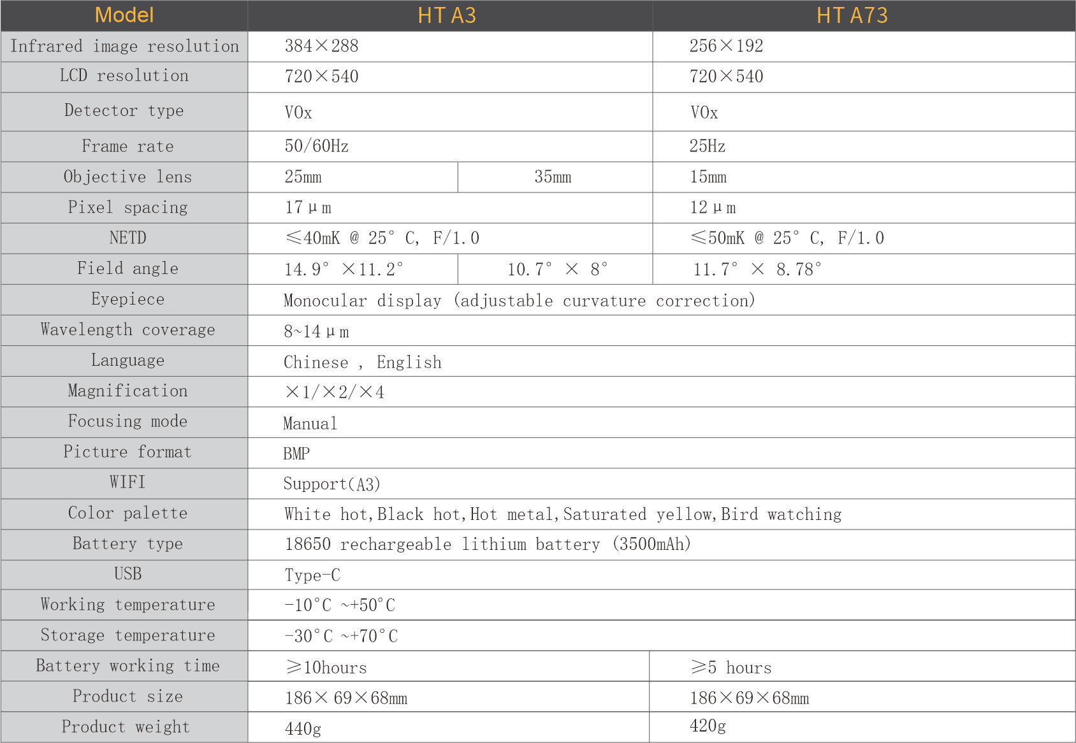This screenshot has height=743, width=1076.
Task: Select the 384×288 resolution value
Action: tap(321, 47)
